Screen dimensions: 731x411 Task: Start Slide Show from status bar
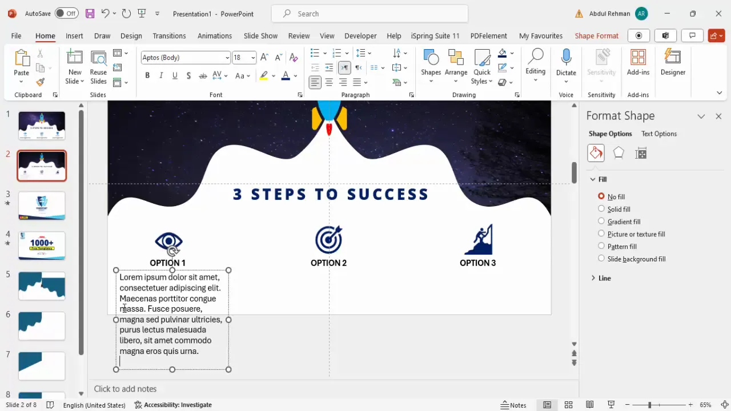[x=611, y=405]
